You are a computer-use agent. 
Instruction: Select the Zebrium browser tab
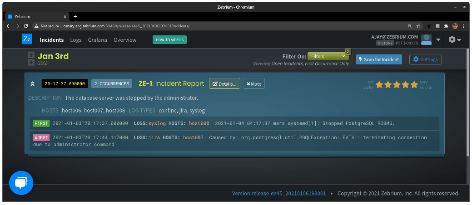coord(38,16)
